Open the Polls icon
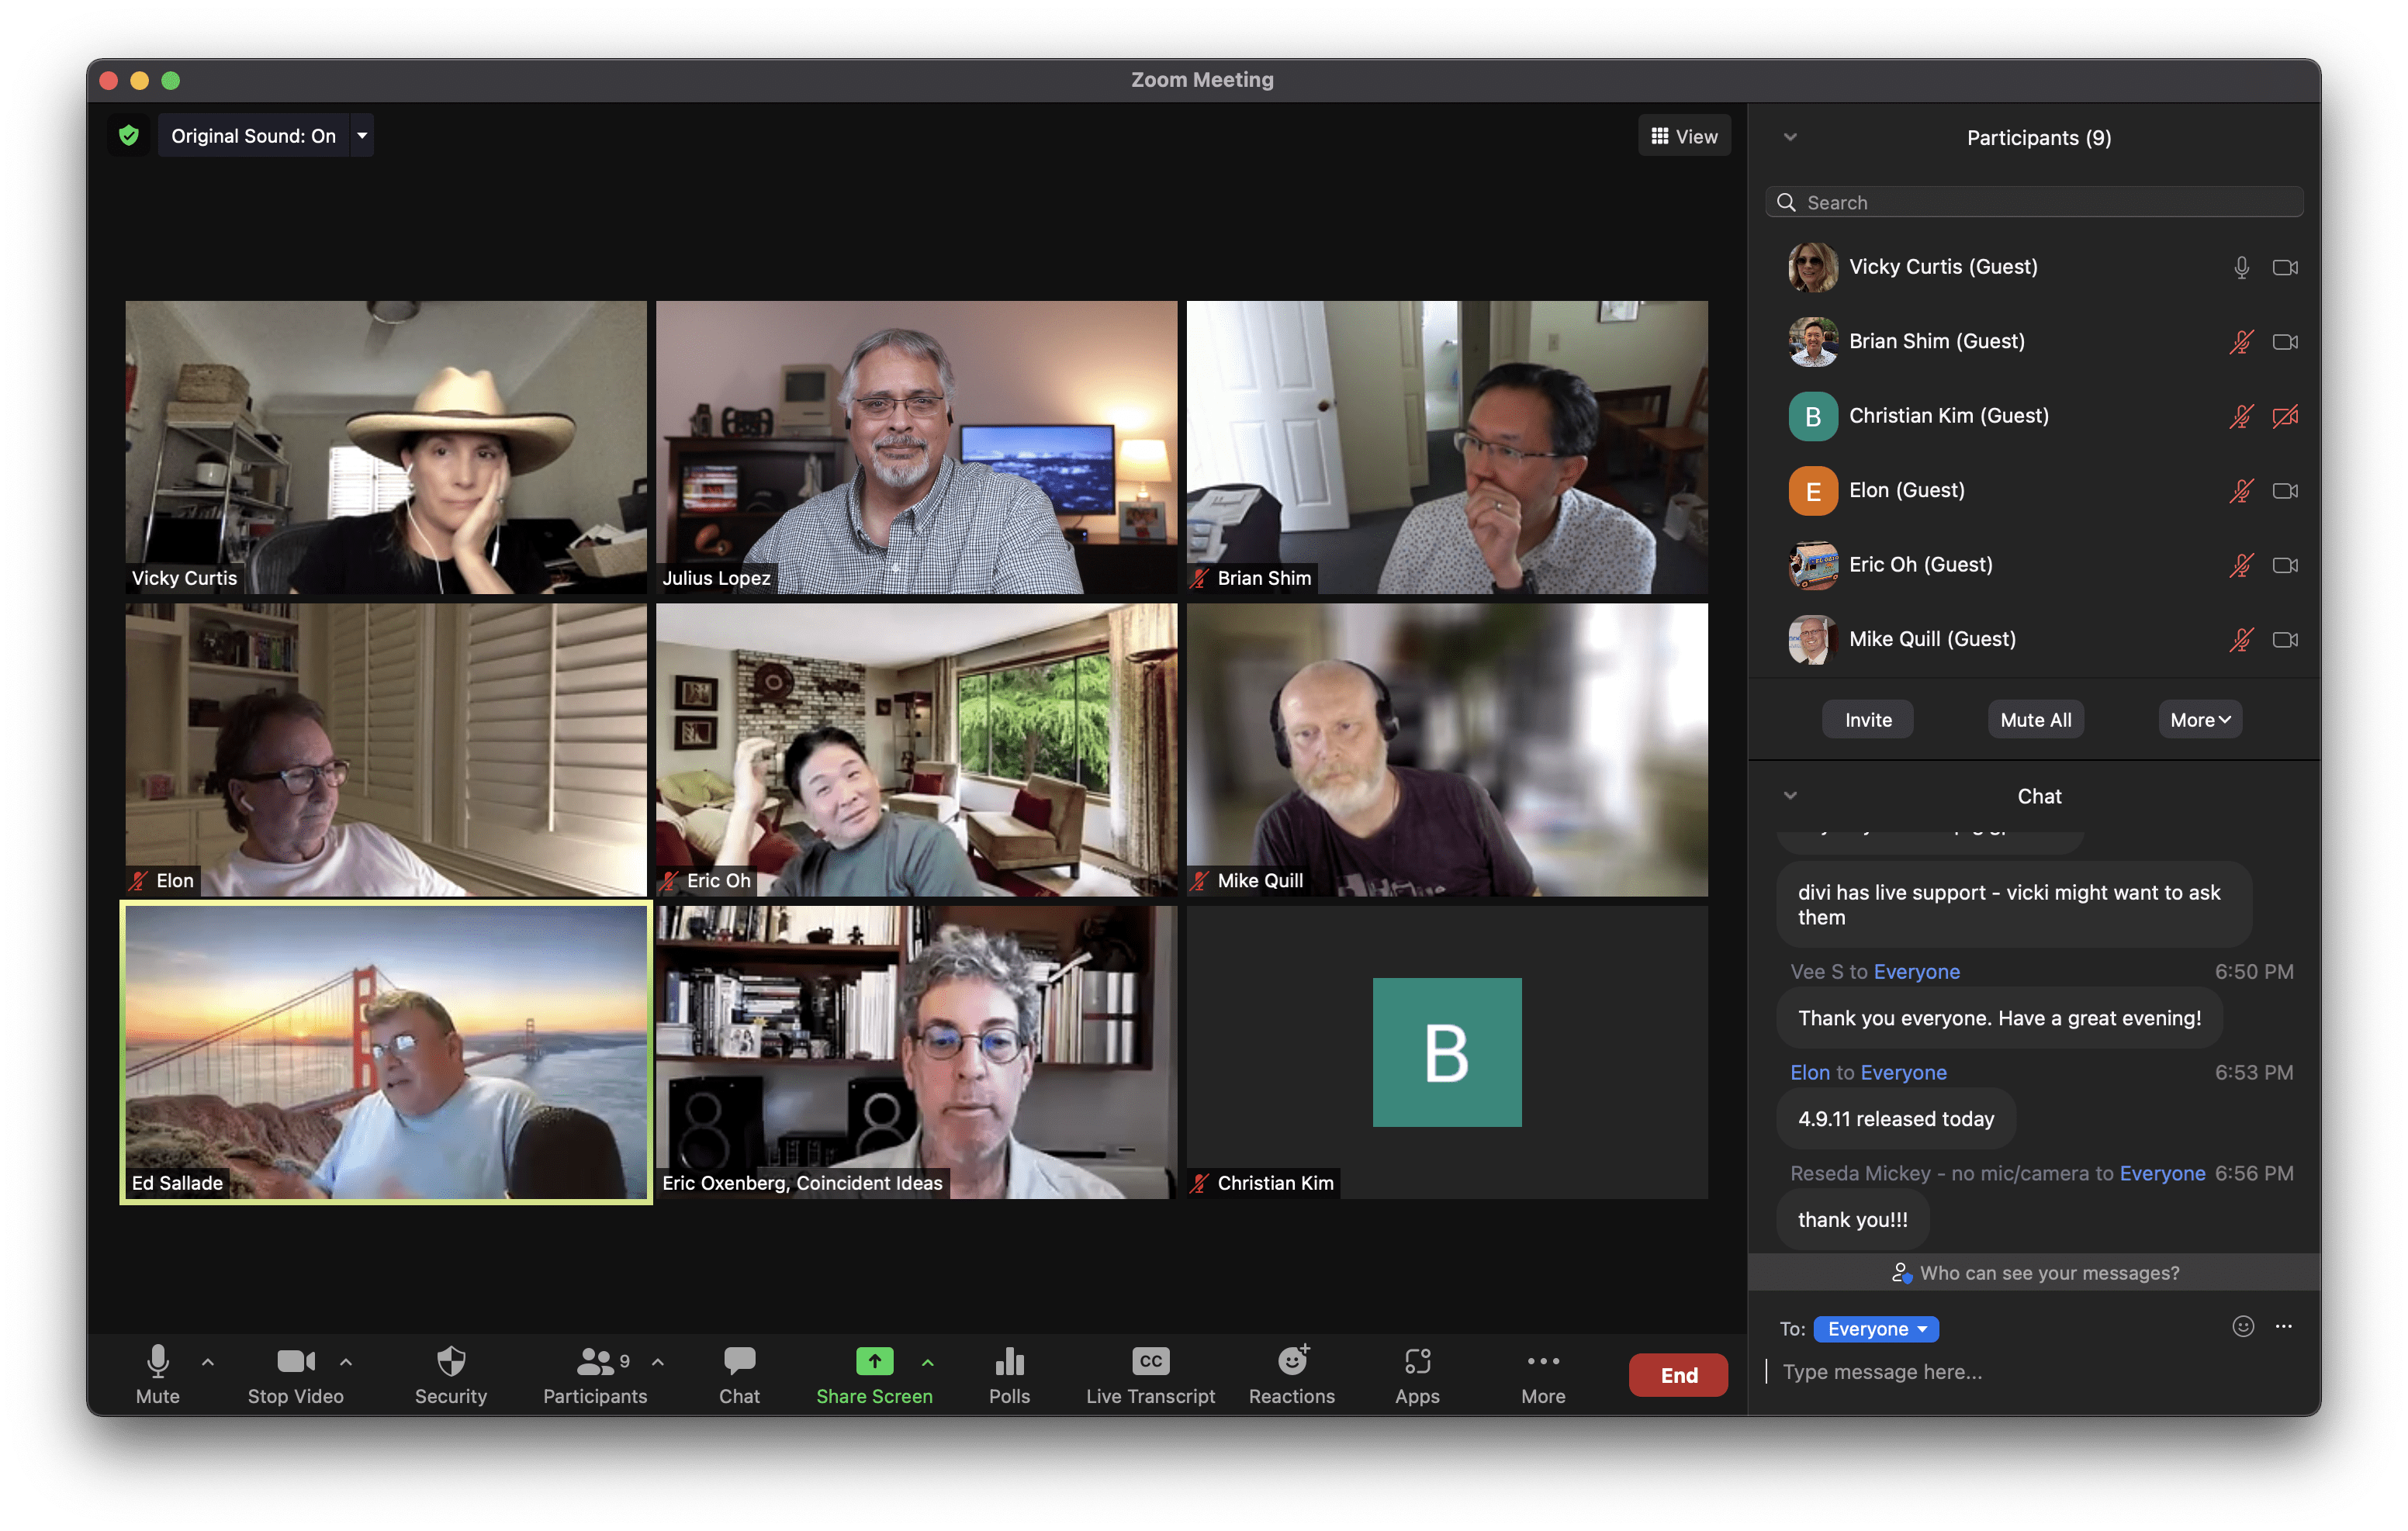Image resolution: width=2408 pixels, height=1531 pixels. (1009, 1362)
